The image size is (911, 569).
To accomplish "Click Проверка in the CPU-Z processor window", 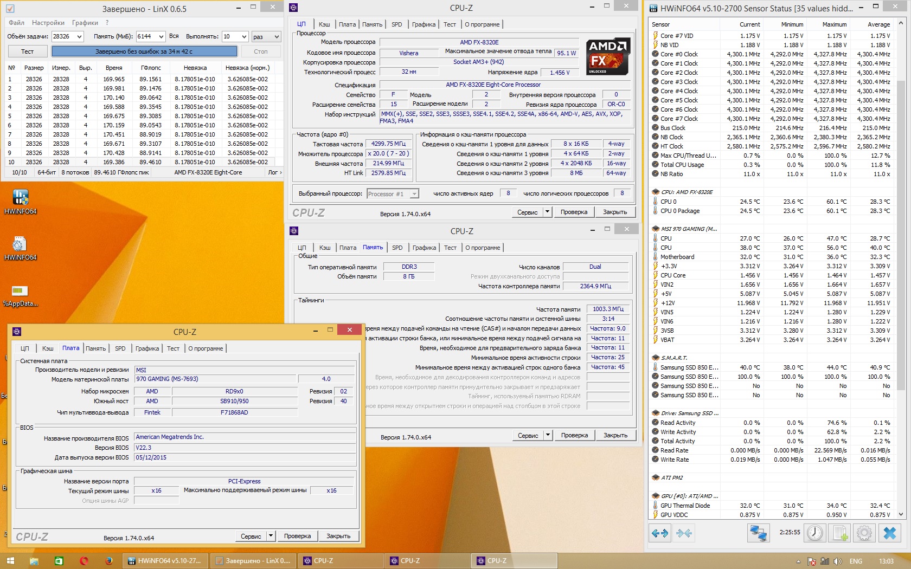I will [574, 212].
